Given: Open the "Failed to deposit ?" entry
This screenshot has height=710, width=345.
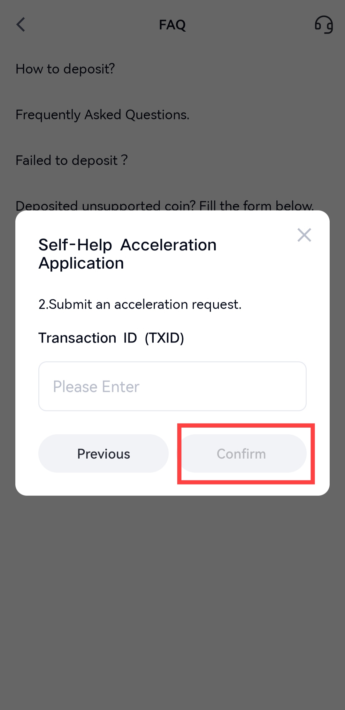Looking at the screenshot, I should coord(72,160).
